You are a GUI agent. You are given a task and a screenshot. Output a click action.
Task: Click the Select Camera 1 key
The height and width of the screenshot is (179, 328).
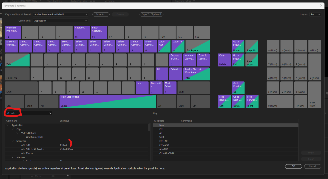25,46
